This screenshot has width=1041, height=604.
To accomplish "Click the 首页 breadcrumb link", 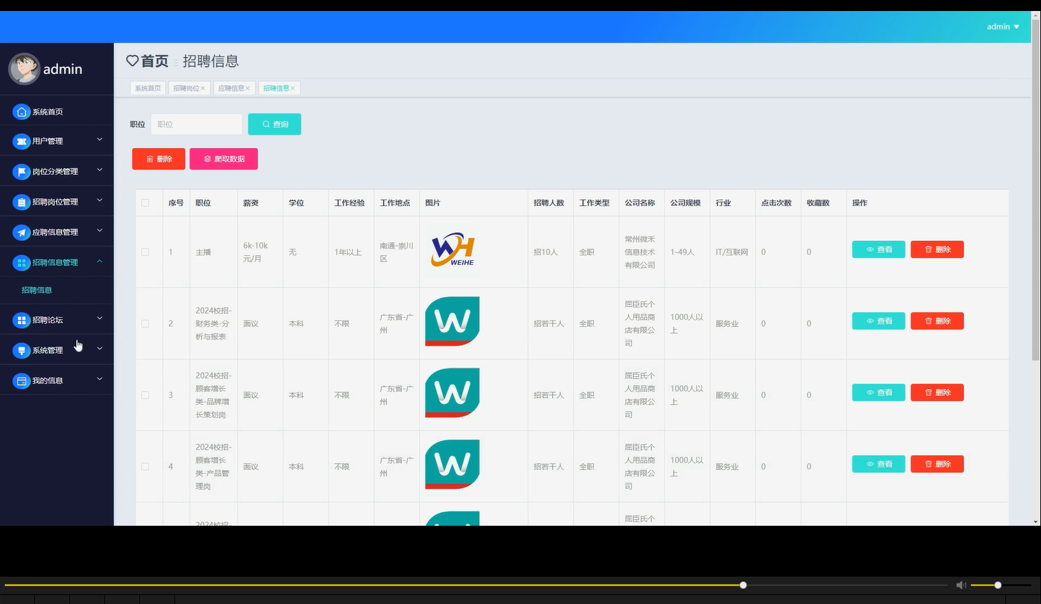I will [155, 61].
